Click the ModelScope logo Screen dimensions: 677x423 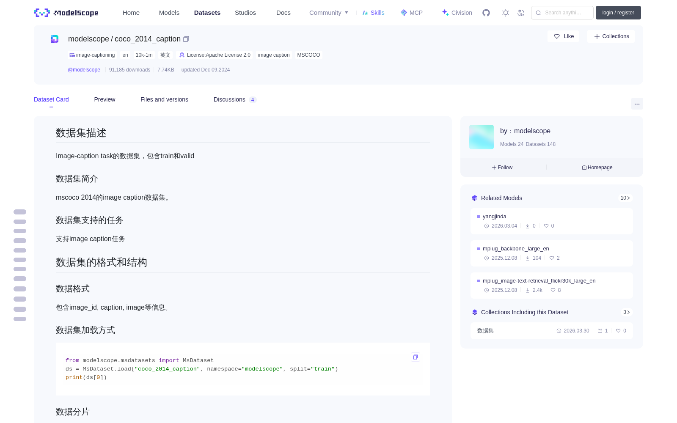click(66, 13)
